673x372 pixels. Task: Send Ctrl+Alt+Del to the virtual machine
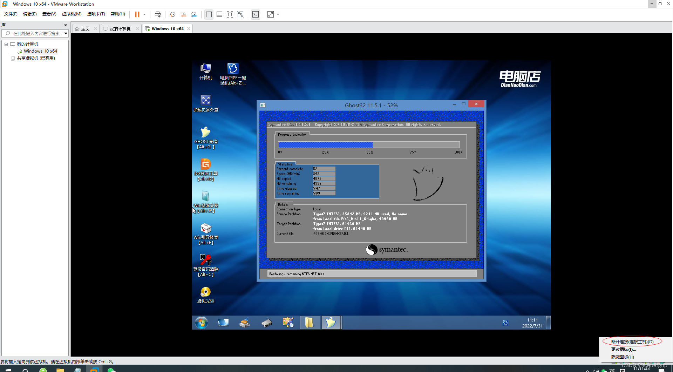[x=158, y=14]
